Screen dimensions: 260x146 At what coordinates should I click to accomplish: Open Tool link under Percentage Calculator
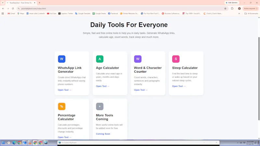pyautogui.click(x=64, y=137)
